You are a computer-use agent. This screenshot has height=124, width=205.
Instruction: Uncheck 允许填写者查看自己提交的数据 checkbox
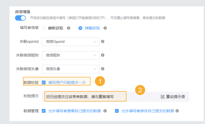(44, 111)
